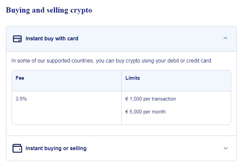The width and height of the screenshot is (243, 165).
Task: Select the Limits column header
Action: (133, 78)
